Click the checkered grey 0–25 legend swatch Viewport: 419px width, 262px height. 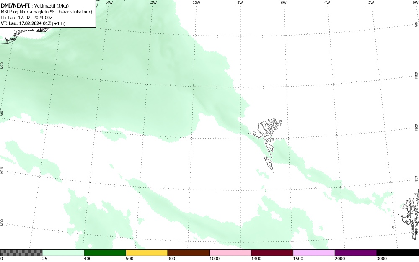coord(21,253)
